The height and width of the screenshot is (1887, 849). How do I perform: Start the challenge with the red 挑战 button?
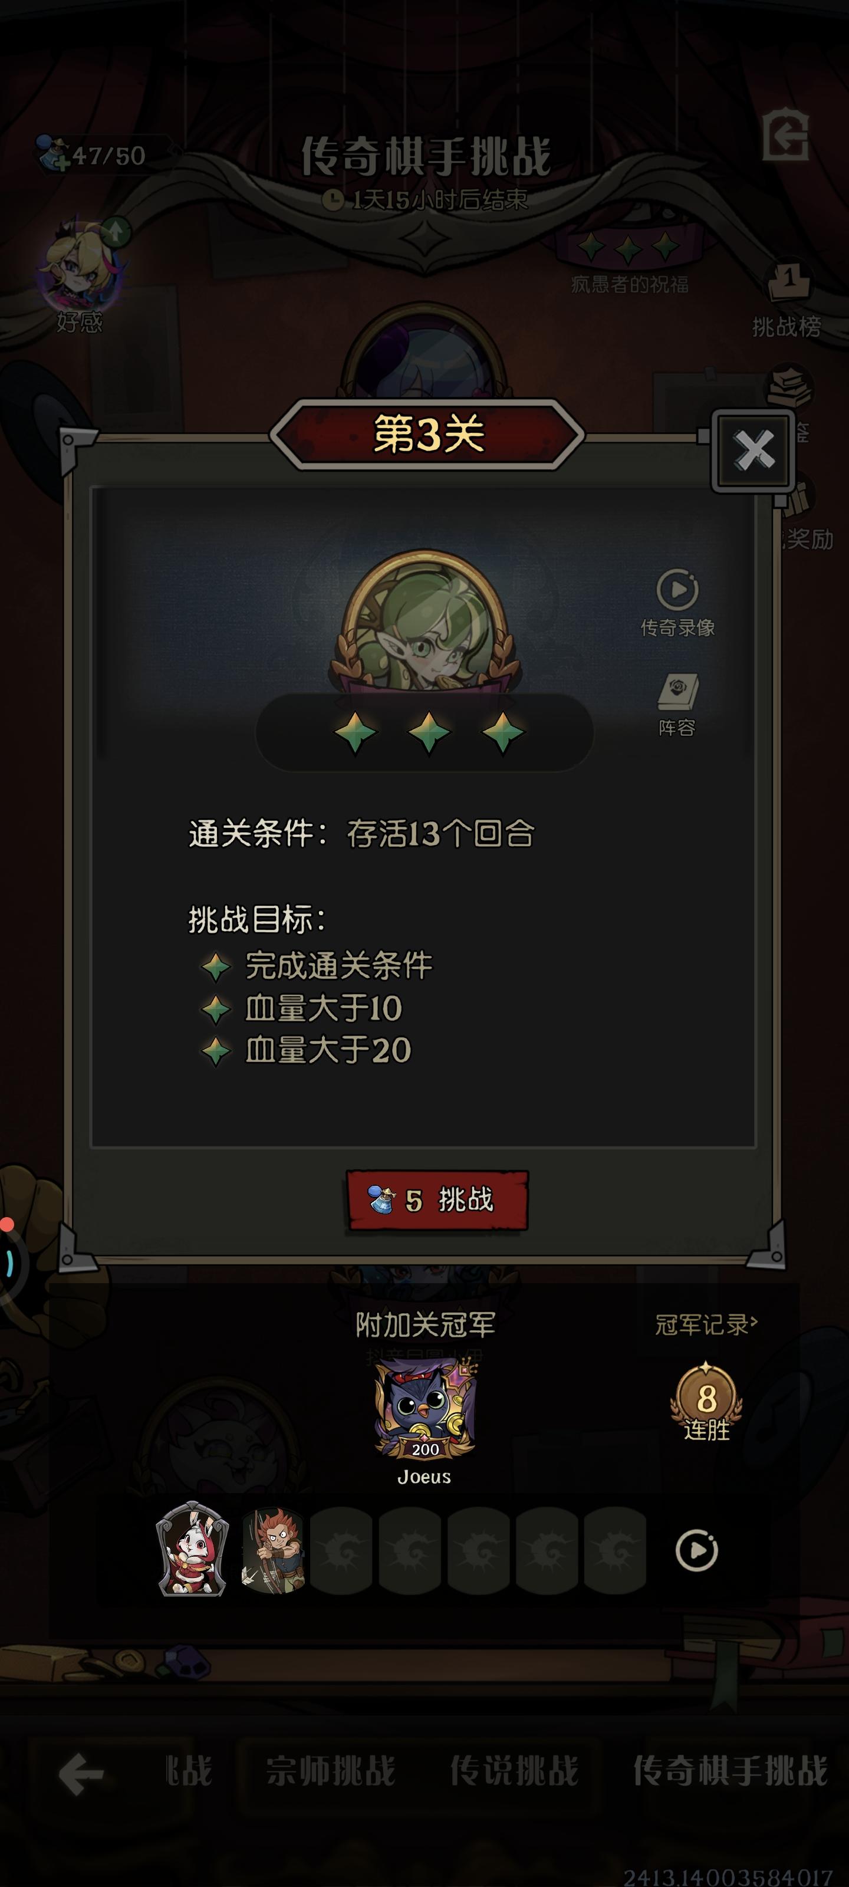437,1200
